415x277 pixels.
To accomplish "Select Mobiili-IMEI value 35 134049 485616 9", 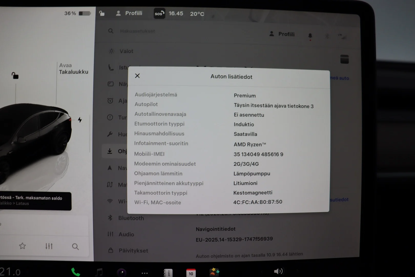I will pyautogui.click(x=258, y=154).
